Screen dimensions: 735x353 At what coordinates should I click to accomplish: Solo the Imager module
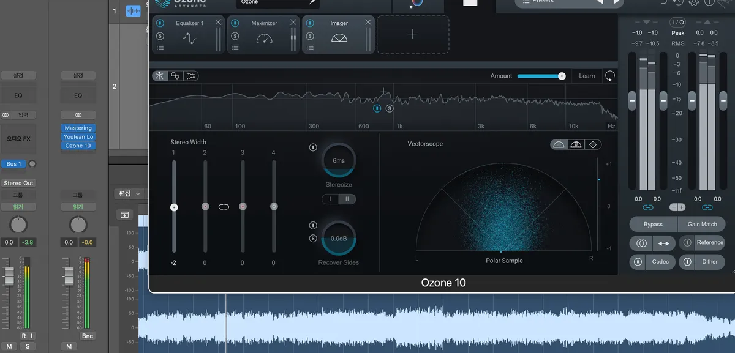coord(309,35)
